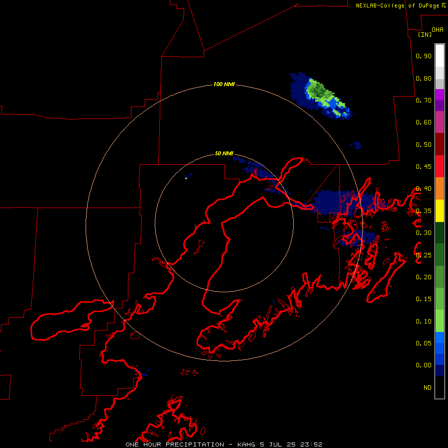Select the 0.70 legend value
This screenshot has height=448, width=448.
[424, 100]
